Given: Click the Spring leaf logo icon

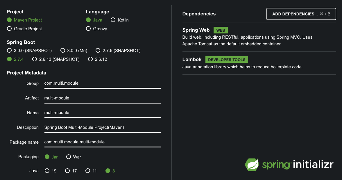Looking at the screenshot, I should (252, 165).
